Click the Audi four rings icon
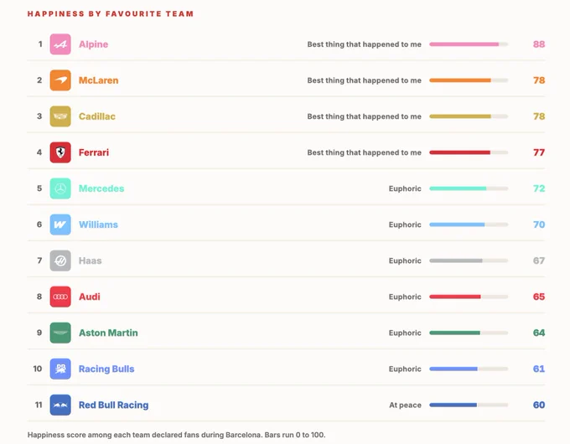570x444 pixels. 60,297
